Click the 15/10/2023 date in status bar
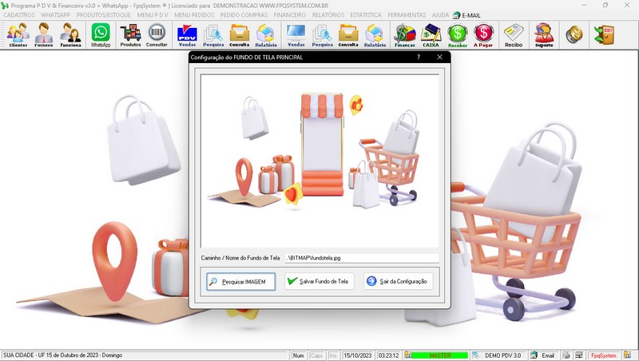Viewport: 639px width, 361px height. [357, 355]
